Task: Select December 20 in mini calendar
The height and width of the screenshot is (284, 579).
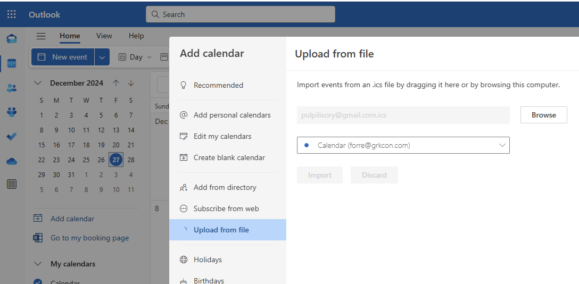Action: click(116, 145)
